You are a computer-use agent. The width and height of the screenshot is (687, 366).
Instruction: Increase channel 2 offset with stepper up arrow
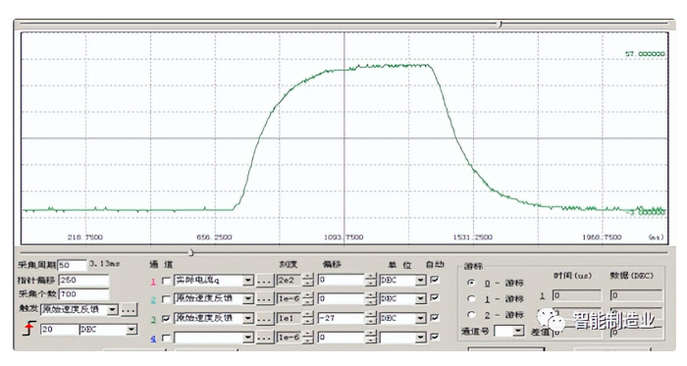click(x=371, y=296)
